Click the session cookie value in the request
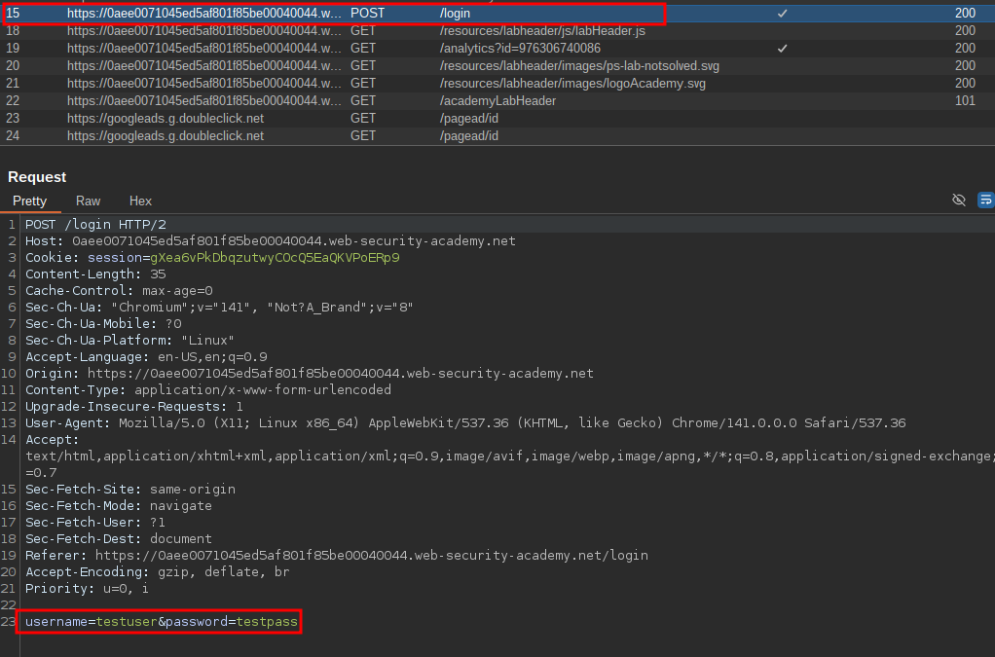The width and height of the screenshot is (995, 657). 275,258
